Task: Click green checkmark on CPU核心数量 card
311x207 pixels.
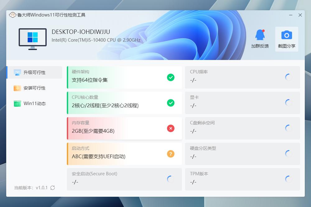Action: pos(170,103)
